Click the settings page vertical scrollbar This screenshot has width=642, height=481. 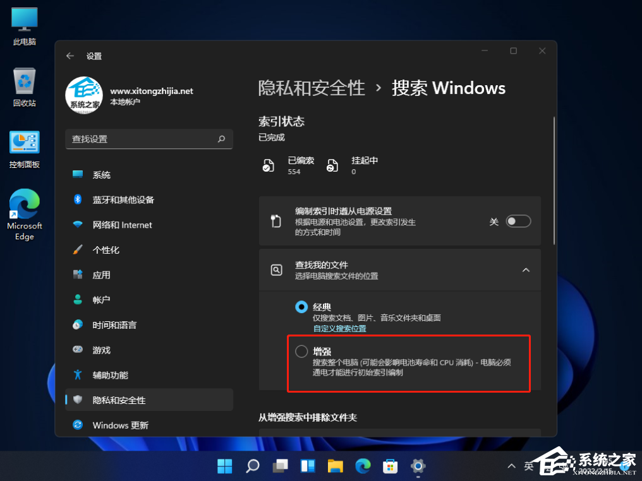pyautogui.click(x=554, y=181)
